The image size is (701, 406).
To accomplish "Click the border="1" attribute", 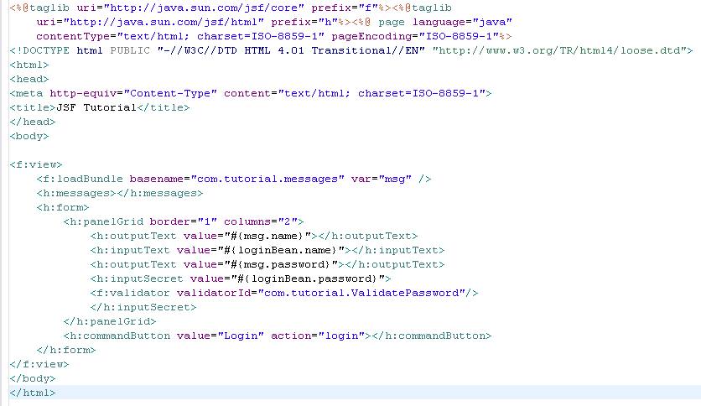I will point(184,222).
